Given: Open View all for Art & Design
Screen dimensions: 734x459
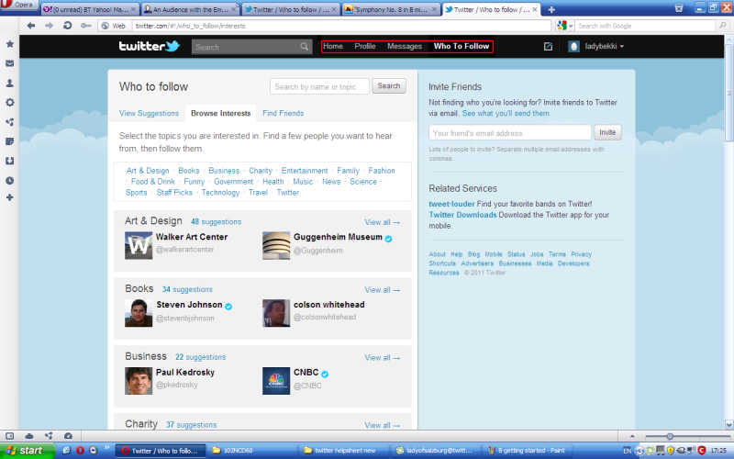Looking at the screenshot, I should click(383, 222).
